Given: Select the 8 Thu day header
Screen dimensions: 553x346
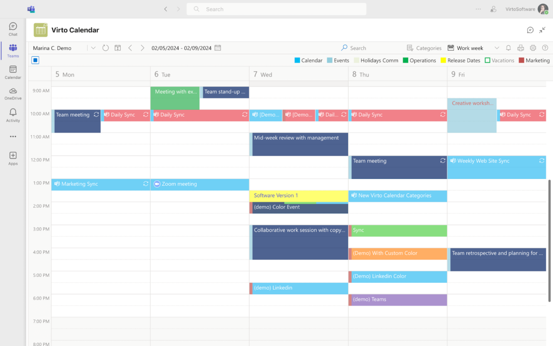Looking at the screenshot, I should pyautogui.click(x=398, y=74).
